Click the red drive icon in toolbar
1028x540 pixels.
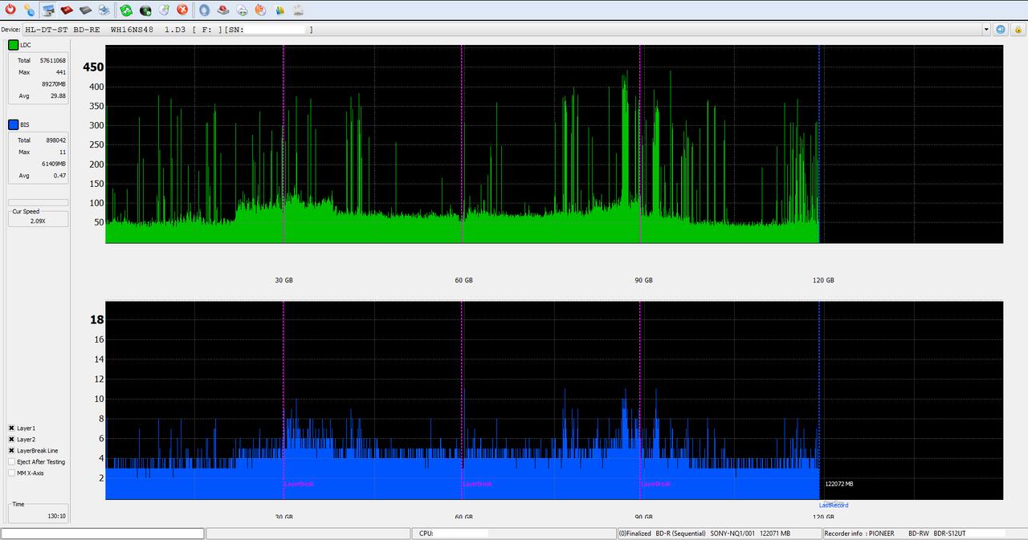(x=67, y=10)
